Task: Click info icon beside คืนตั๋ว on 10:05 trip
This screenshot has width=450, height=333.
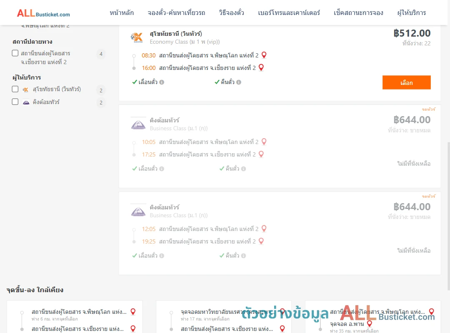Action: pyautogui.click(x=244, y=169)
